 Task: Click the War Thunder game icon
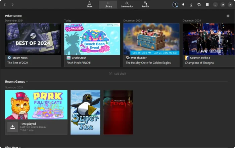(x=128, y=58)
